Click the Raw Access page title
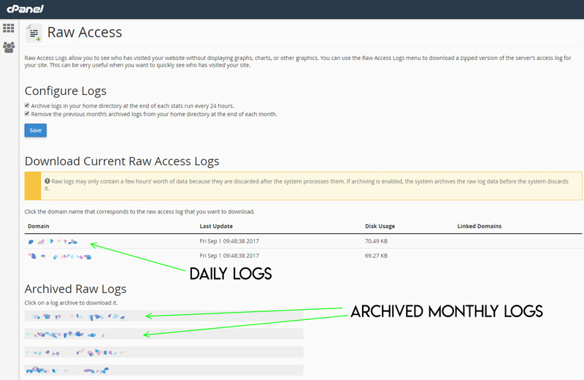The width and height of the screenshot is (584, 380). (x=85, y=32)
